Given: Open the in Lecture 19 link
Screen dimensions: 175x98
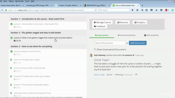Looking at the screenshot, I should (x=128, y=55).
